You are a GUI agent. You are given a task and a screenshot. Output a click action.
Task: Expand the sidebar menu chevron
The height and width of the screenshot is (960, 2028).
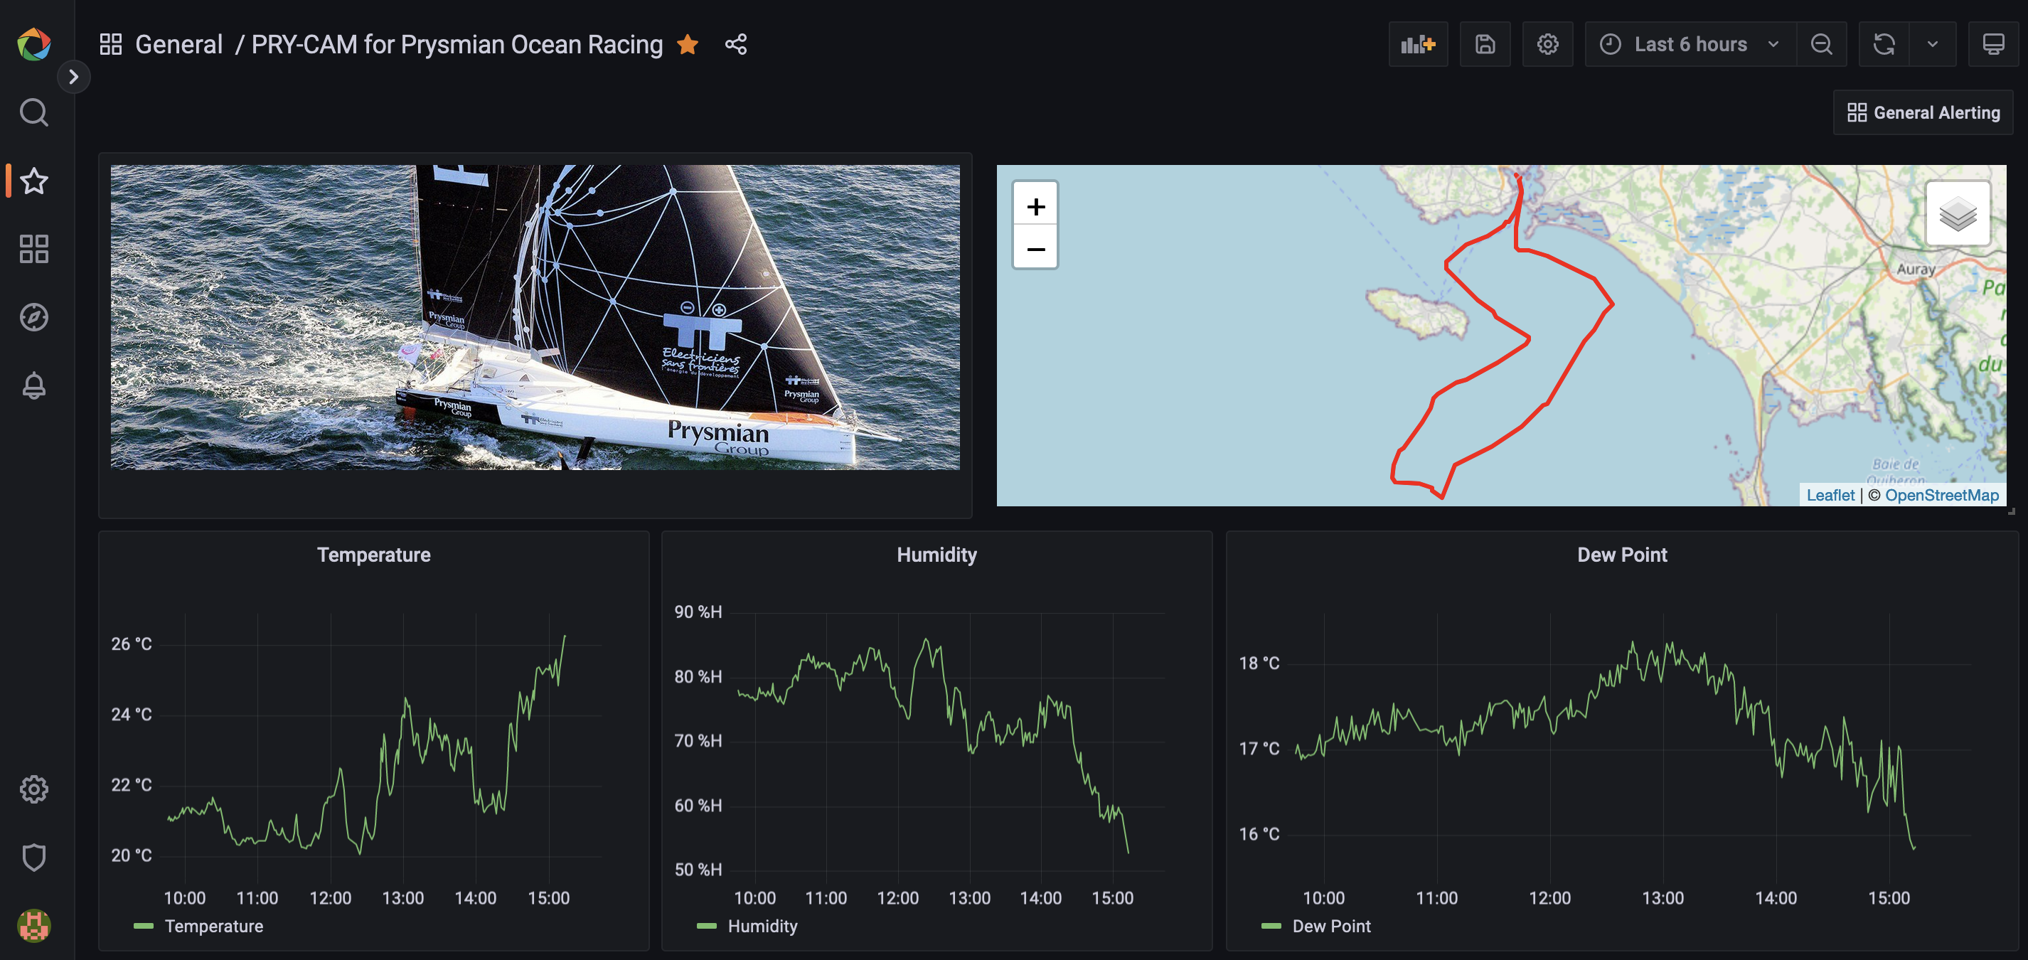(73, 78)
